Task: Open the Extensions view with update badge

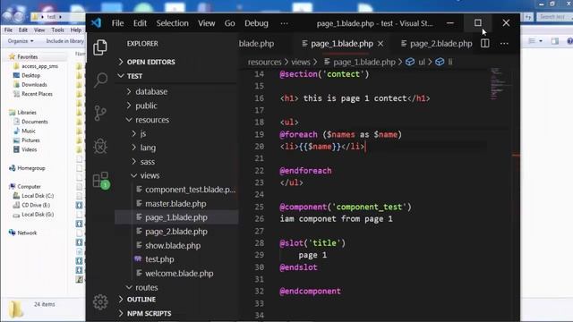Action: pos(100,180)
